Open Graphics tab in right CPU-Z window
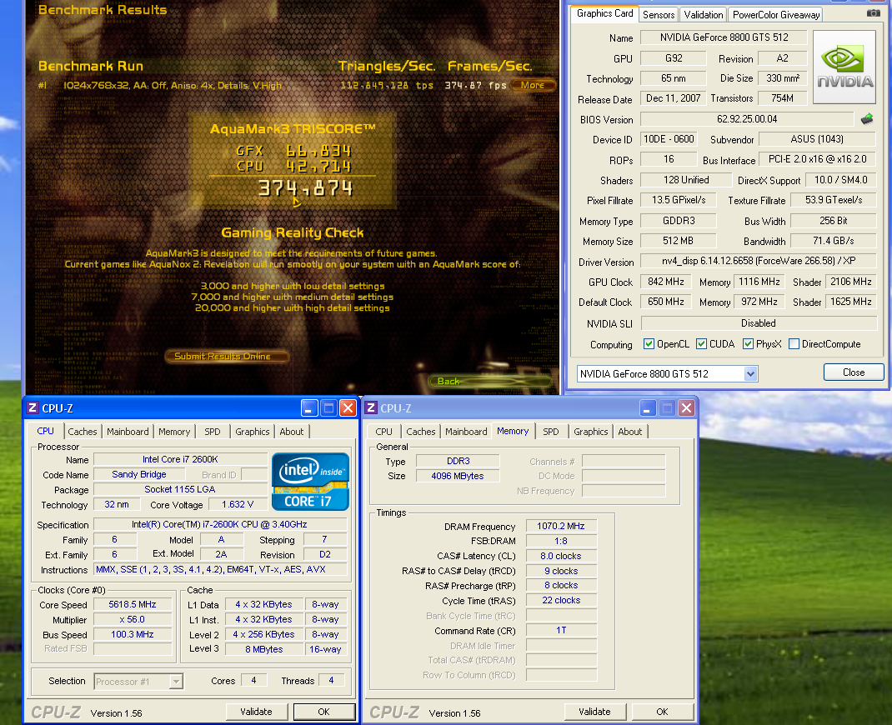The width and height of the screenshot is (892, 725). tap(590, 432)
